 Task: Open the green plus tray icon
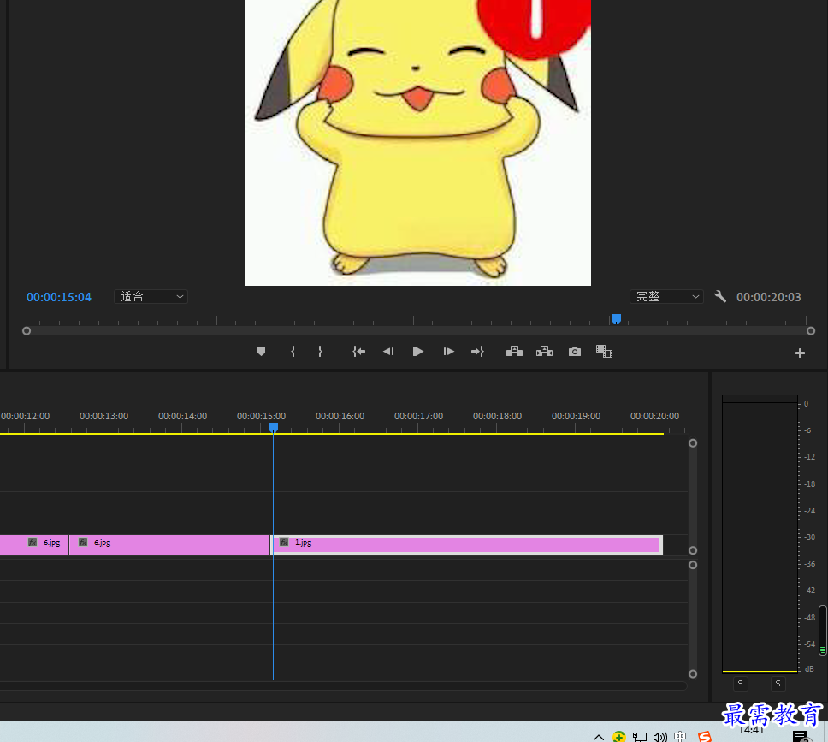[619, 736]
